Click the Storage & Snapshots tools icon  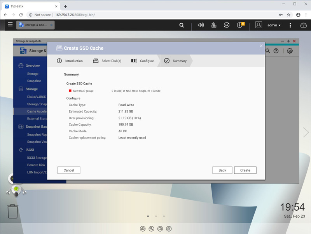pos(267,51)
